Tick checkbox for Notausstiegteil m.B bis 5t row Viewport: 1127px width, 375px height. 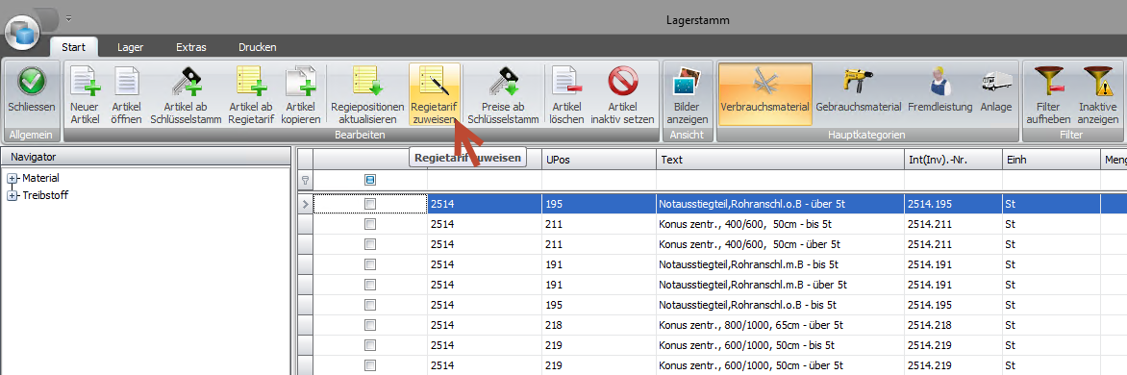(370, 264)
